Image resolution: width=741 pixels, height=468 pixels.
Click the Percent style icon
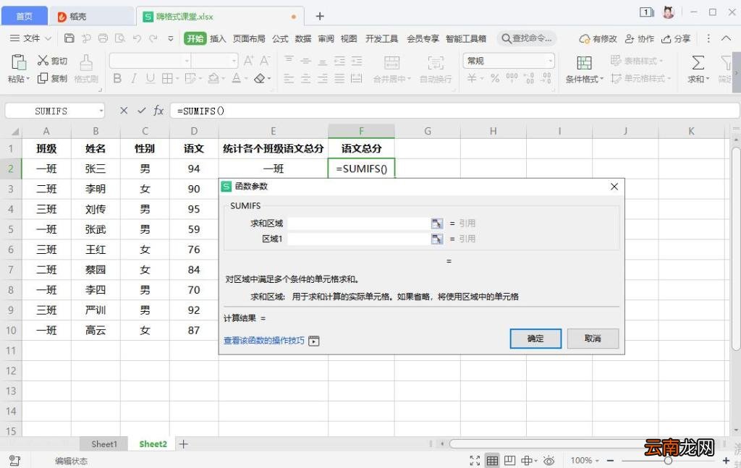coord(495,78)
